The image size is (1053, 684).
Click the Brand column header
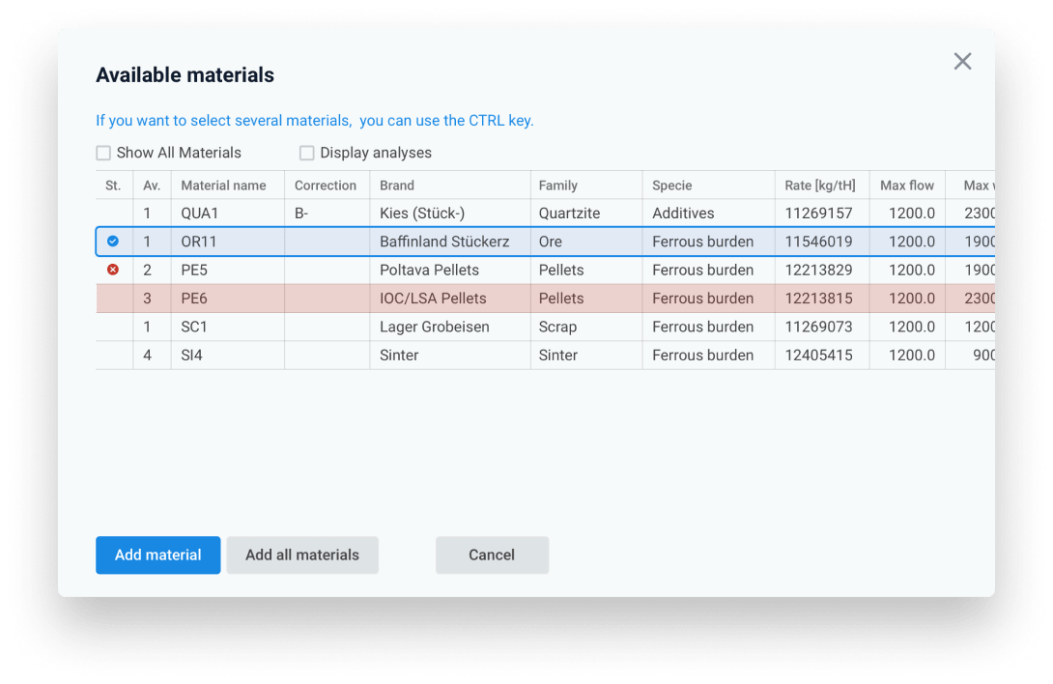click(x=397, y=185)
